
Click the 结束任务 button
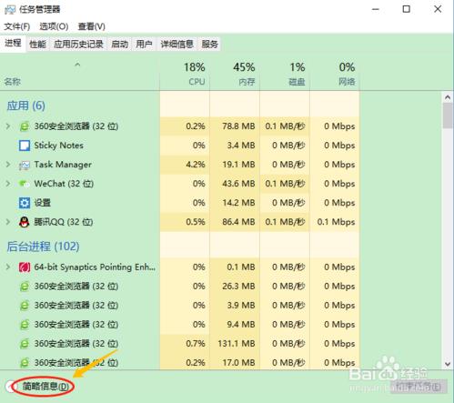pyautogui.click(x=419, y=387)
